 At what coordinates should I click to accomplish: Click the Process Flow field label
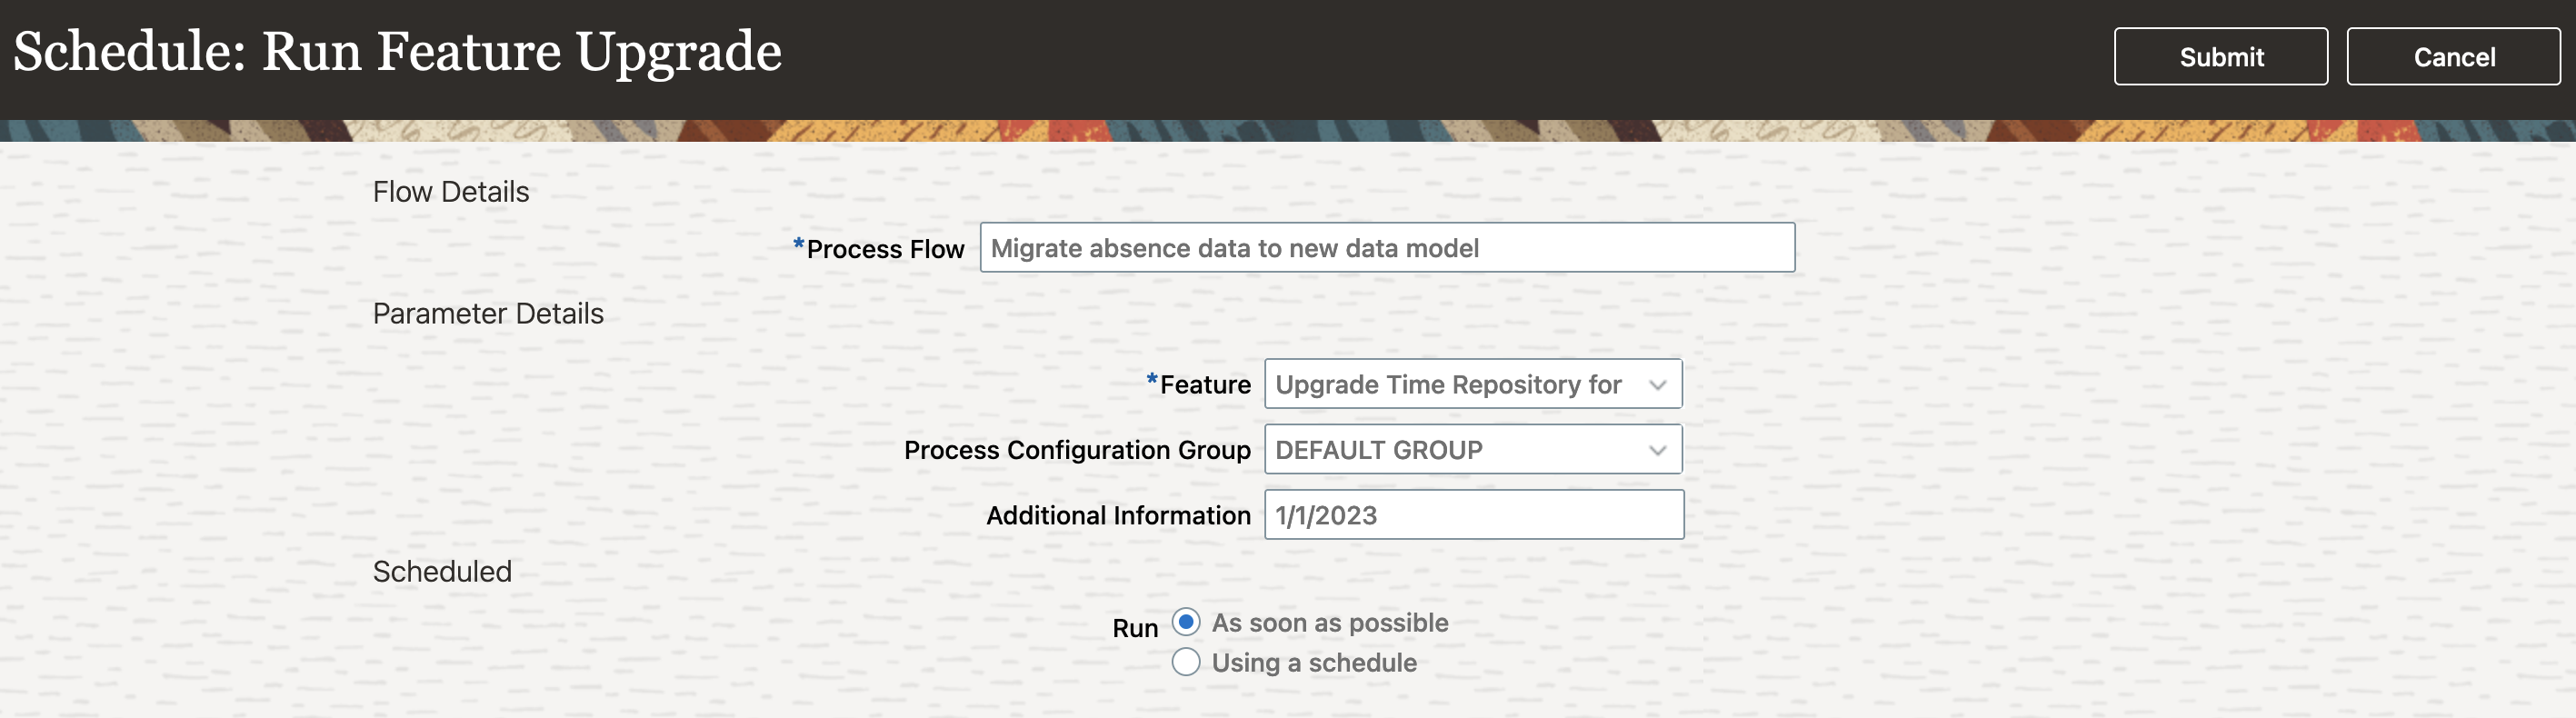click(884, 249)
